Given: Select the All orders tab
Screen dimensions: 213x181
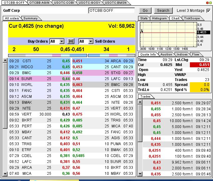Looking at the screenshot, I should 12,18.
